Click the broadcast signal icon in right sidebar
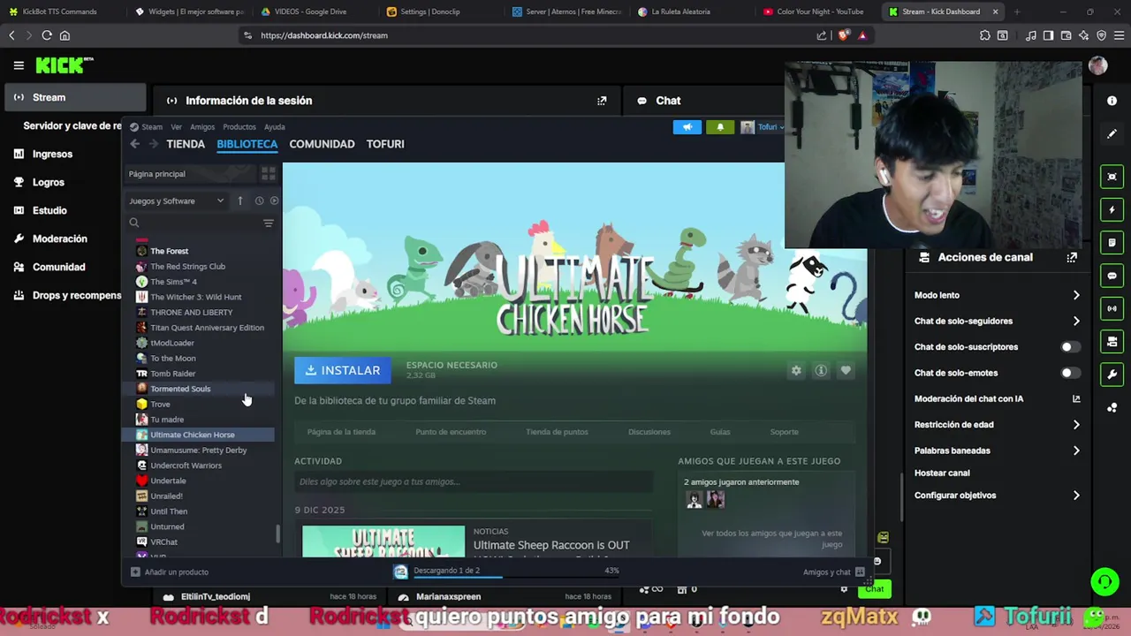The height and width of the screenshot is (636, 1131). tap(1112, 308)
